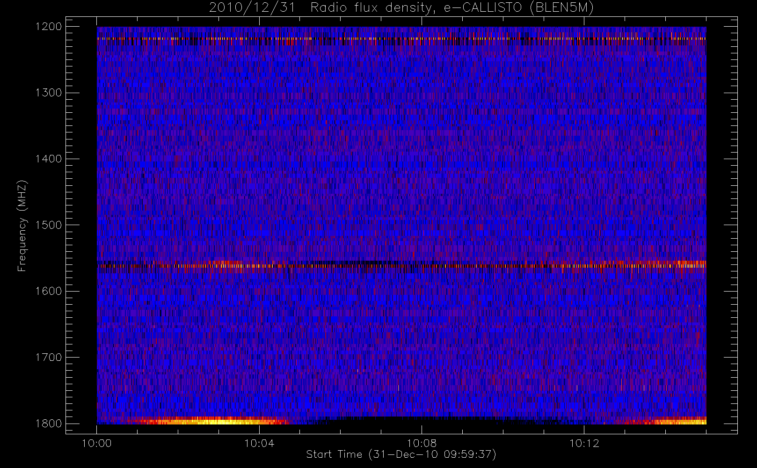This screenshot has height=468, width=757.
Task: Click the 1400 frequency tick label
Action: [x=49, y=159]
